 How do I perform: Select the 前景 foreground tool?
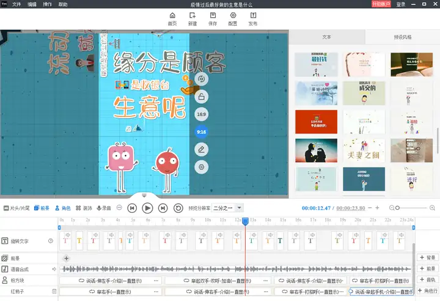pyautogui.click(x=42, y=208)
